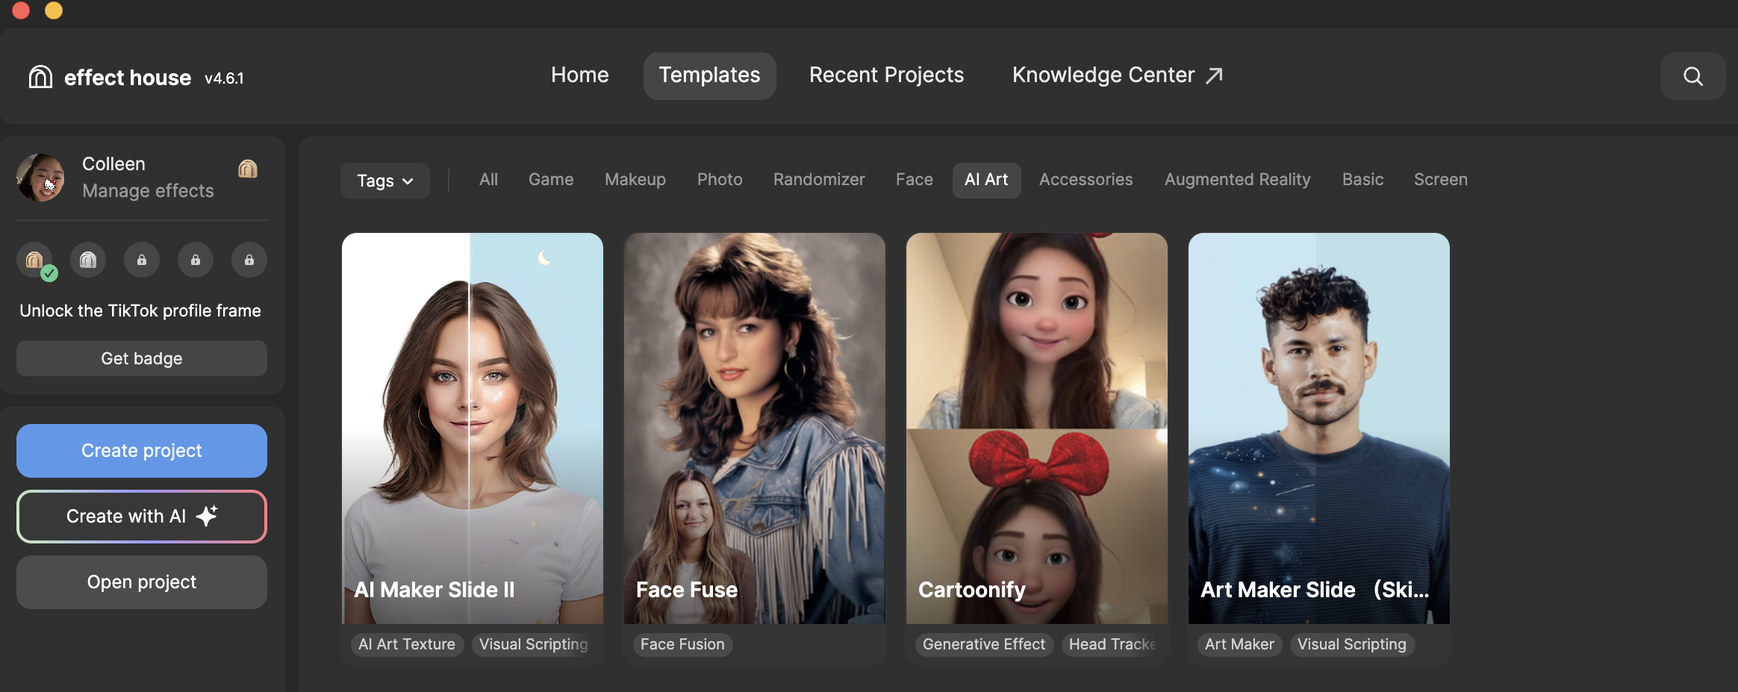Open the Tags dropdown
This screenshot has height=692, width=1738.
pyautogui.click(x=385, y=181)
